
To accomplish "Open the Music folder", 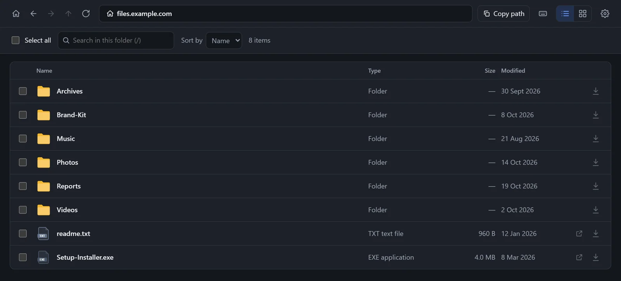I will point(66,138).
